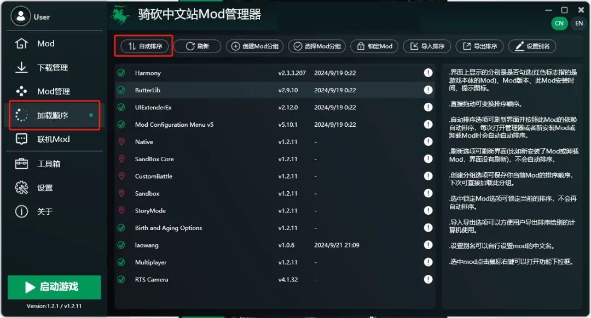Click the 自动排序 auto sort button
The width and height of the screenshot is (591, 318).
pyautogui.click(x=144, y=46)
